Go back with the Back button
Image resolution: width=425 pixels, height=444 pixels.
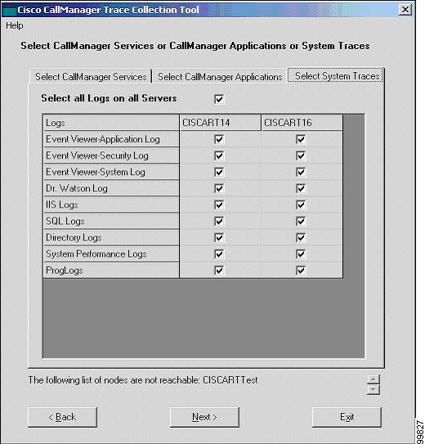[x=63, y=417]
